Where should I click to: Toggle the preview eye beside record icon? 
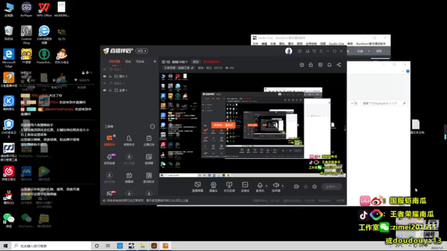tap(306, 187)
